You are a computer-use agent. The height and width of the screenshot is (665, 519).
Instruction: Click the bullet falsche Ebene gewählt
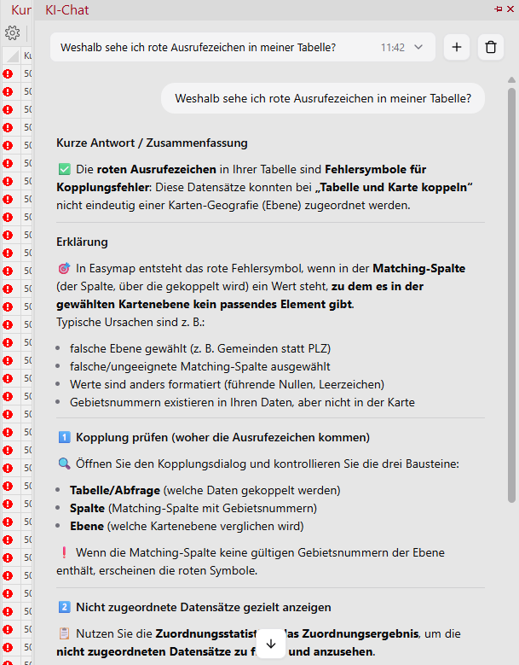pyautogui.click(x=200, y=348)
